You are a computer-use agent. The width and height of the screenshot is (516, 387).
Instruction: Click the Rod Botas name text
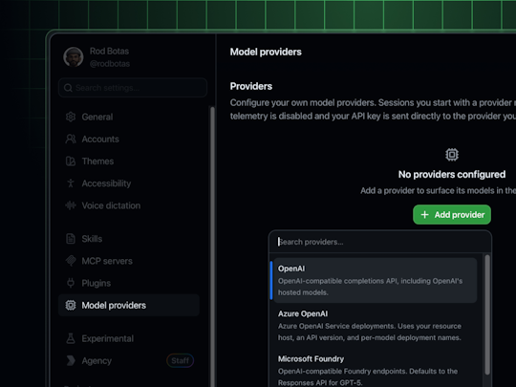109,51
